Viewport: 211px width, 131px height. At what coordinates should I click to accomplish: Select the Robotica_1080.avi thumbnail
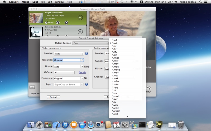tap(36, 32)
